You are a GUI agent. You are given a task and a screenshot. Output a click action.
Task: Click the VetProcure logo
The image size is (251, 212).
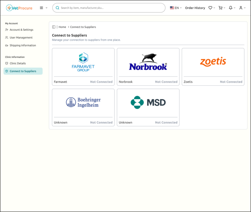coord(19,8)
